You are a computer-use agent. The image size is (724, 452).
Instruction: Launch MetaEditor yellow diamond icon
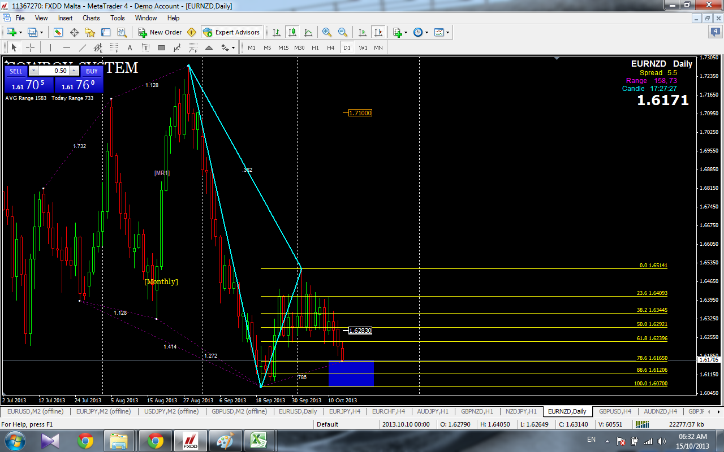pos(191,32)
